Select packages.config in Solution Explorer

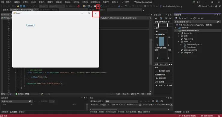[190, 50]
